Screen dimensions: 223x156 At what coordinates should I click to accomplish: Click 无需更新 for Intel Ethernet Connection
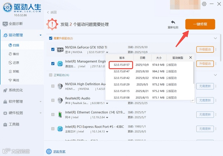205,114
